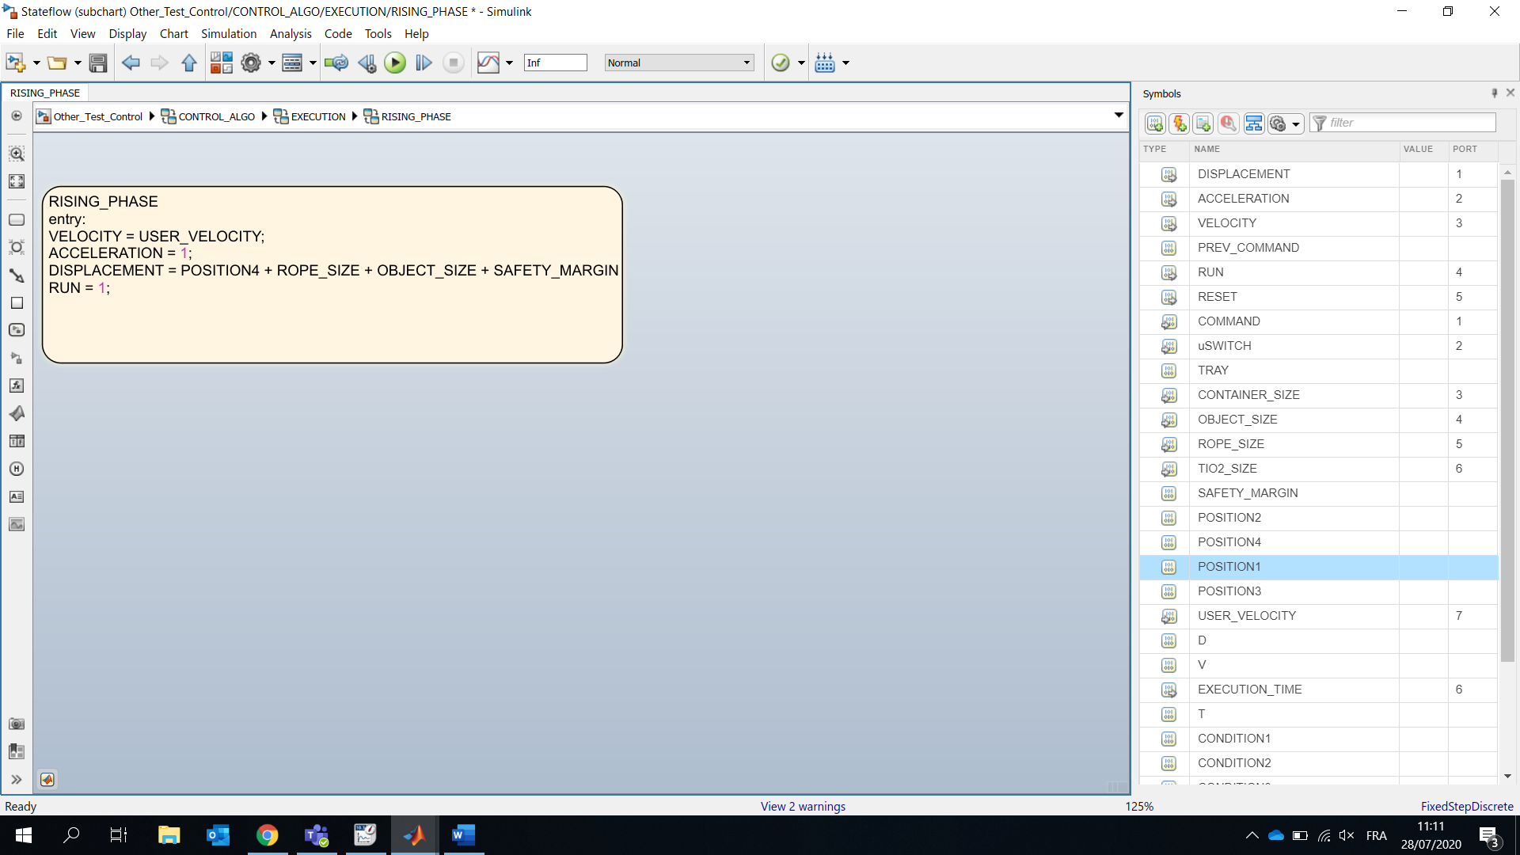Open the Simulation menu

[x=230, y=33]
